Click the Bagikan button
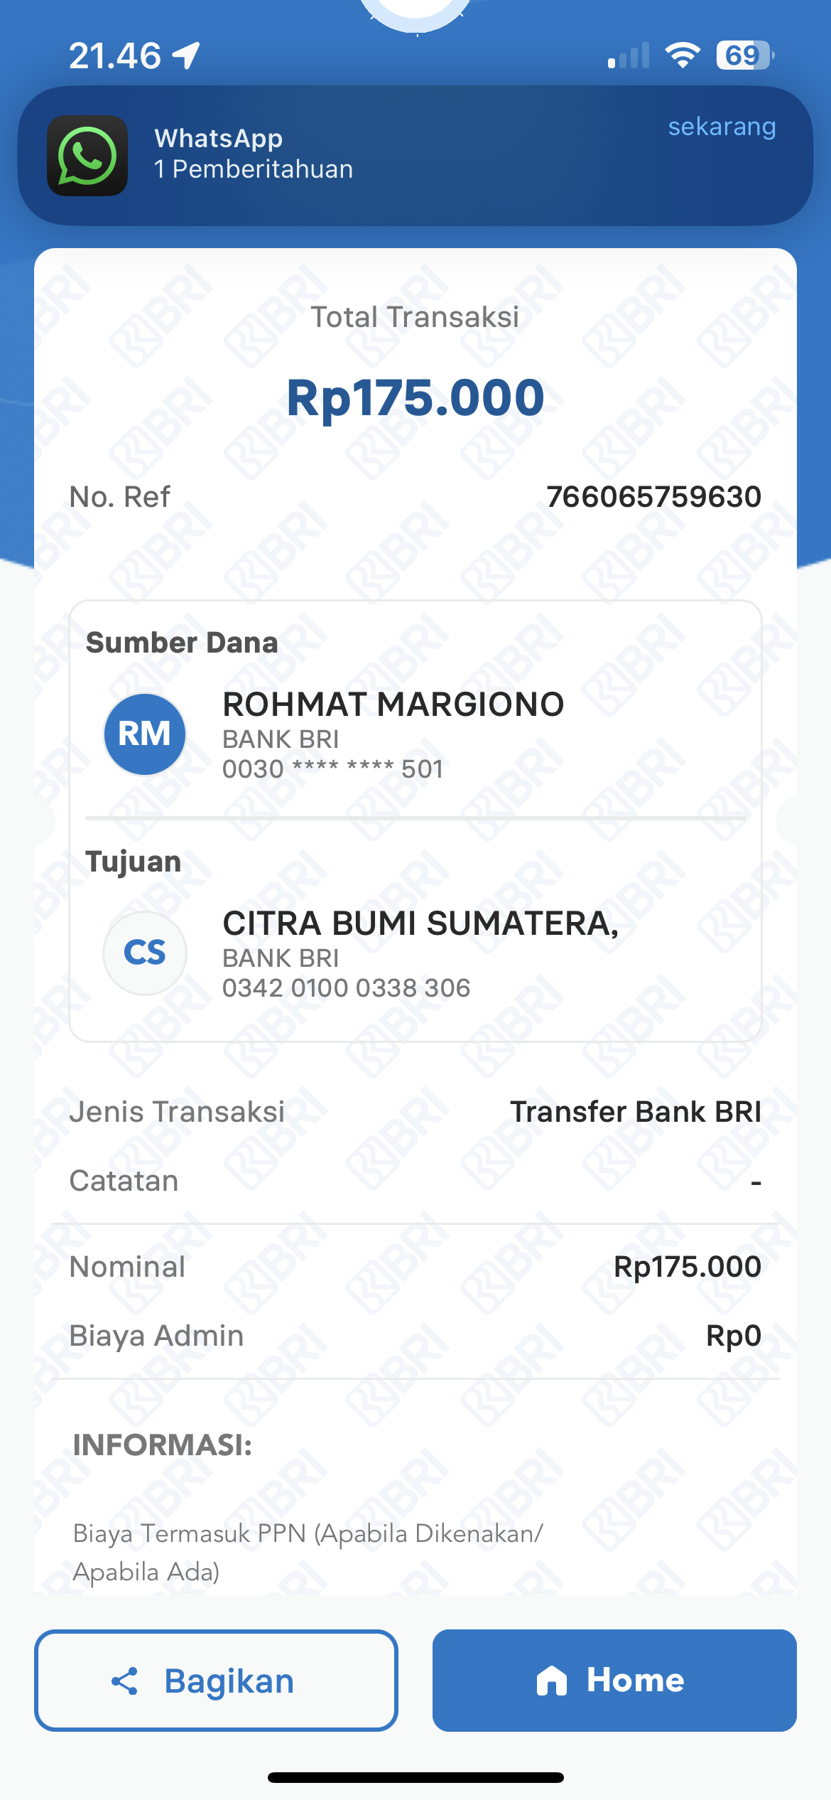This screenshot has width=831, height=1800. (216, 1681)
